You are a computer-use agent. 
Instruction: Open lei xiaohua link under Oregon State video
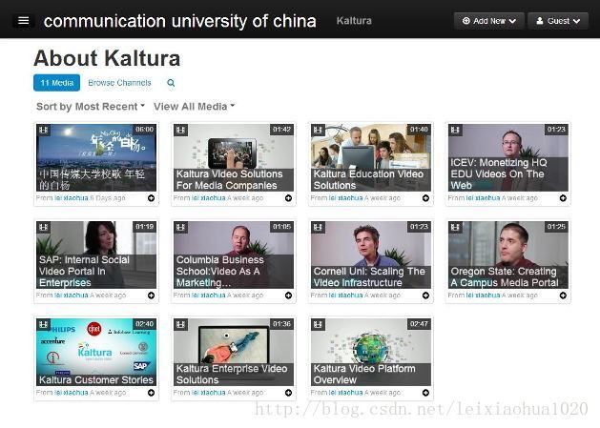point(483,296)
